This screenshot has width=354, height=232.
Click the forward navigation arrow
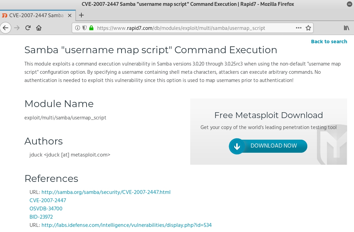17,28
